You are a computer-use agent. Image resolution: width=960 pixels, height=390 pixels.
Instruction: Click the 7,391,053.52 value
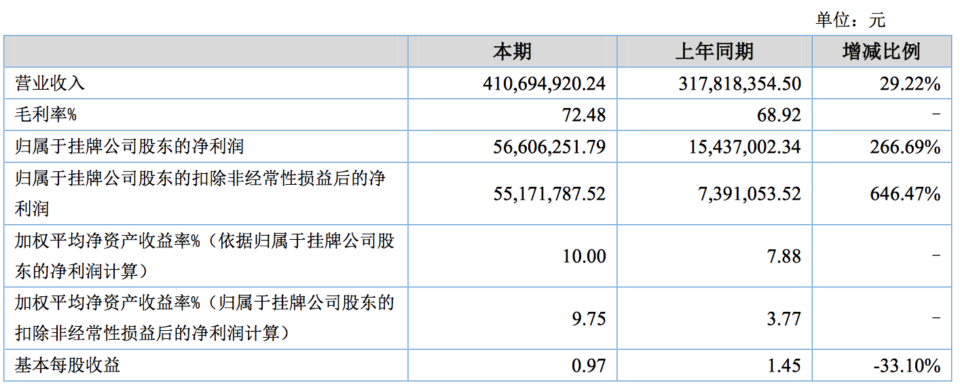pos(749,194)
